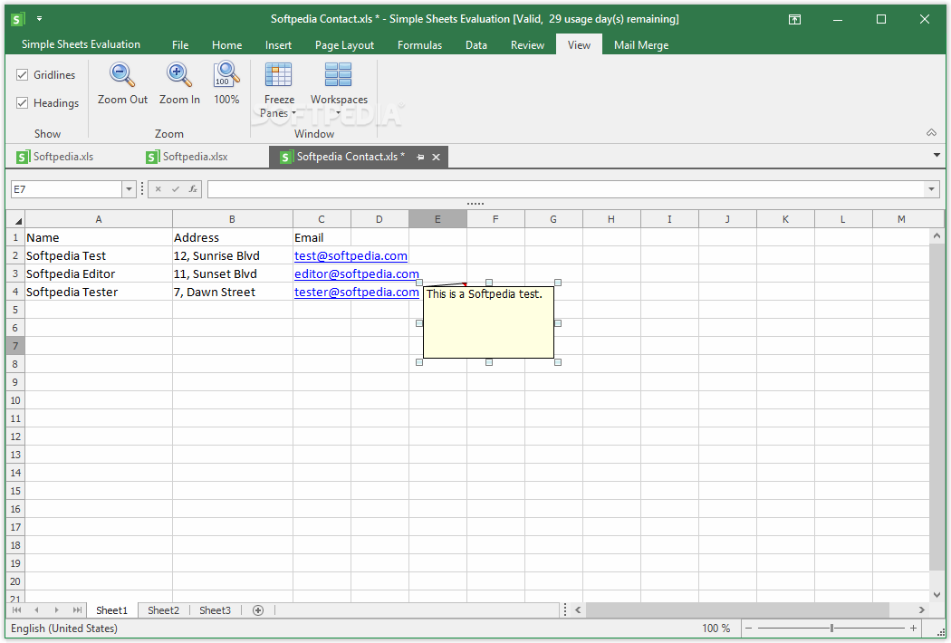Screen dimensions: 951x643
Task: Select cell containing '7, Dawn Street'
Action: point(232,293)
